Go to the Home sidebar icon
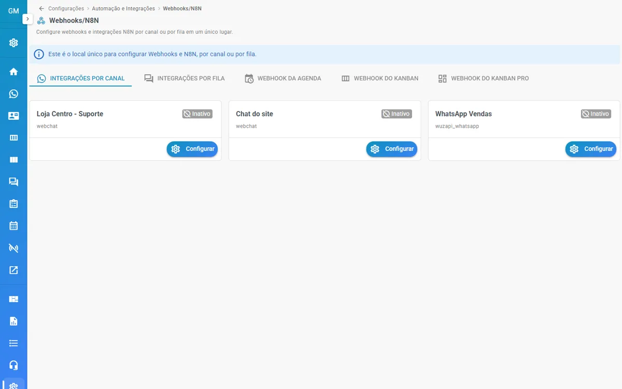Viewport: 622px width, 389px height. point(13,72)
